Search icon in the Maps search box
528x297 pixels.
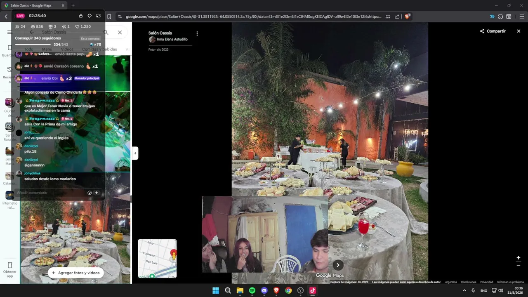[106, 32]
